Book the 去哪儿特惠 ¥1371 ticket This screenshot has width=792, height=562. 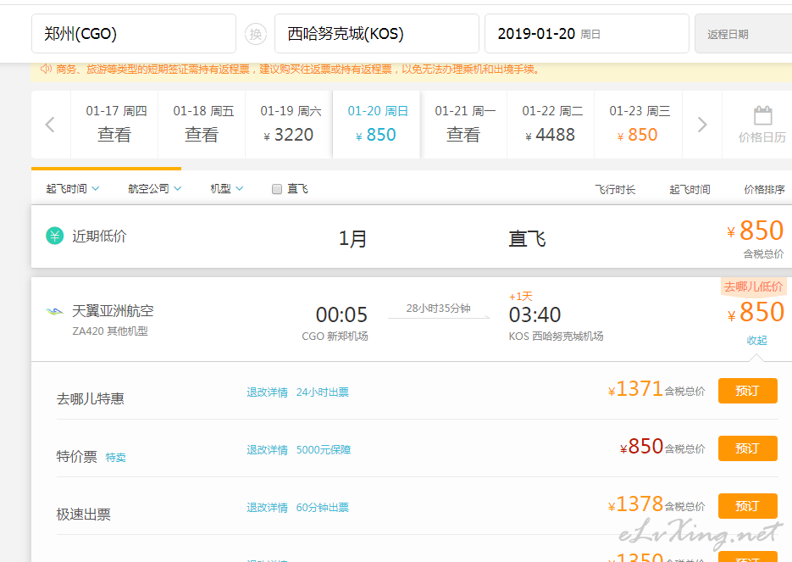(x=748, y=391)
